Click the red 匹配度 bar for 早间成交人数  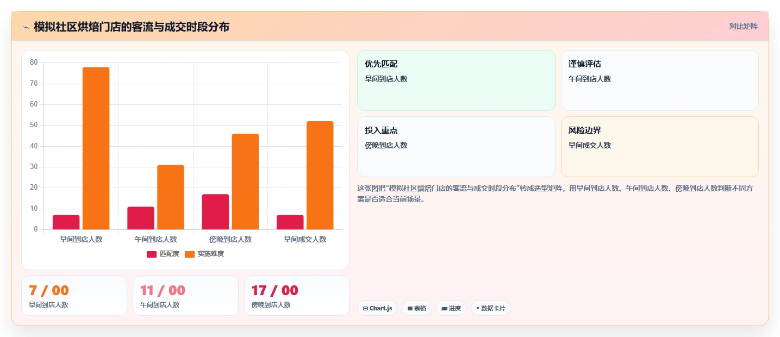click(290, 222)
